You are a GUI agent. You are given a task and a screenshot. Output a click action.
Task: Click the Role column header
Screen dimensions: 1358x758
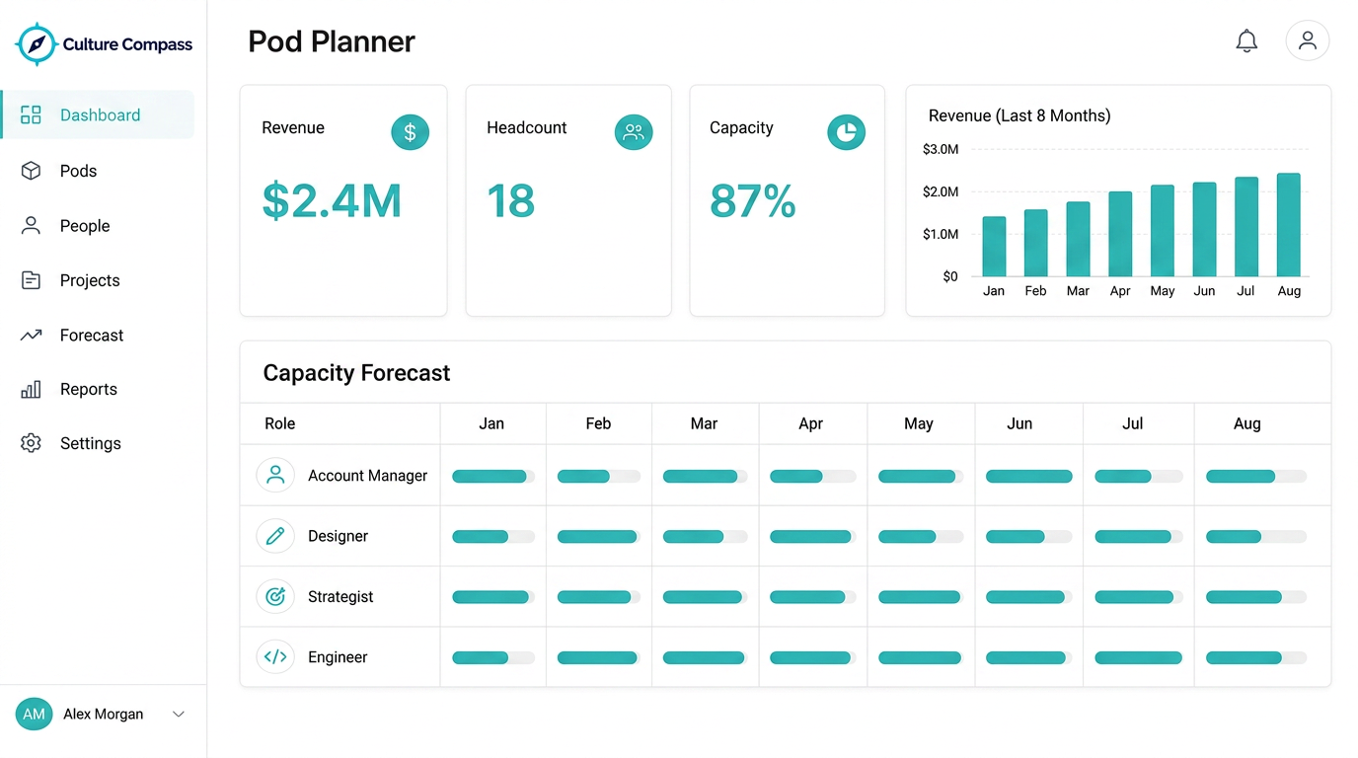click(280, 423)
